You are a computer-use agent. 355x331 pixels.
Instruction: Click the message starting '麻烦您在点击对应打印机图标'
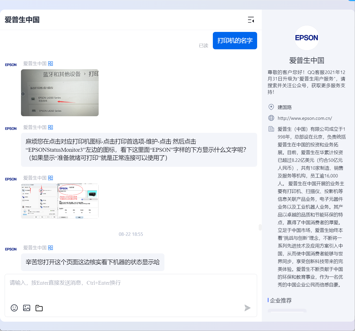[139, 150]
